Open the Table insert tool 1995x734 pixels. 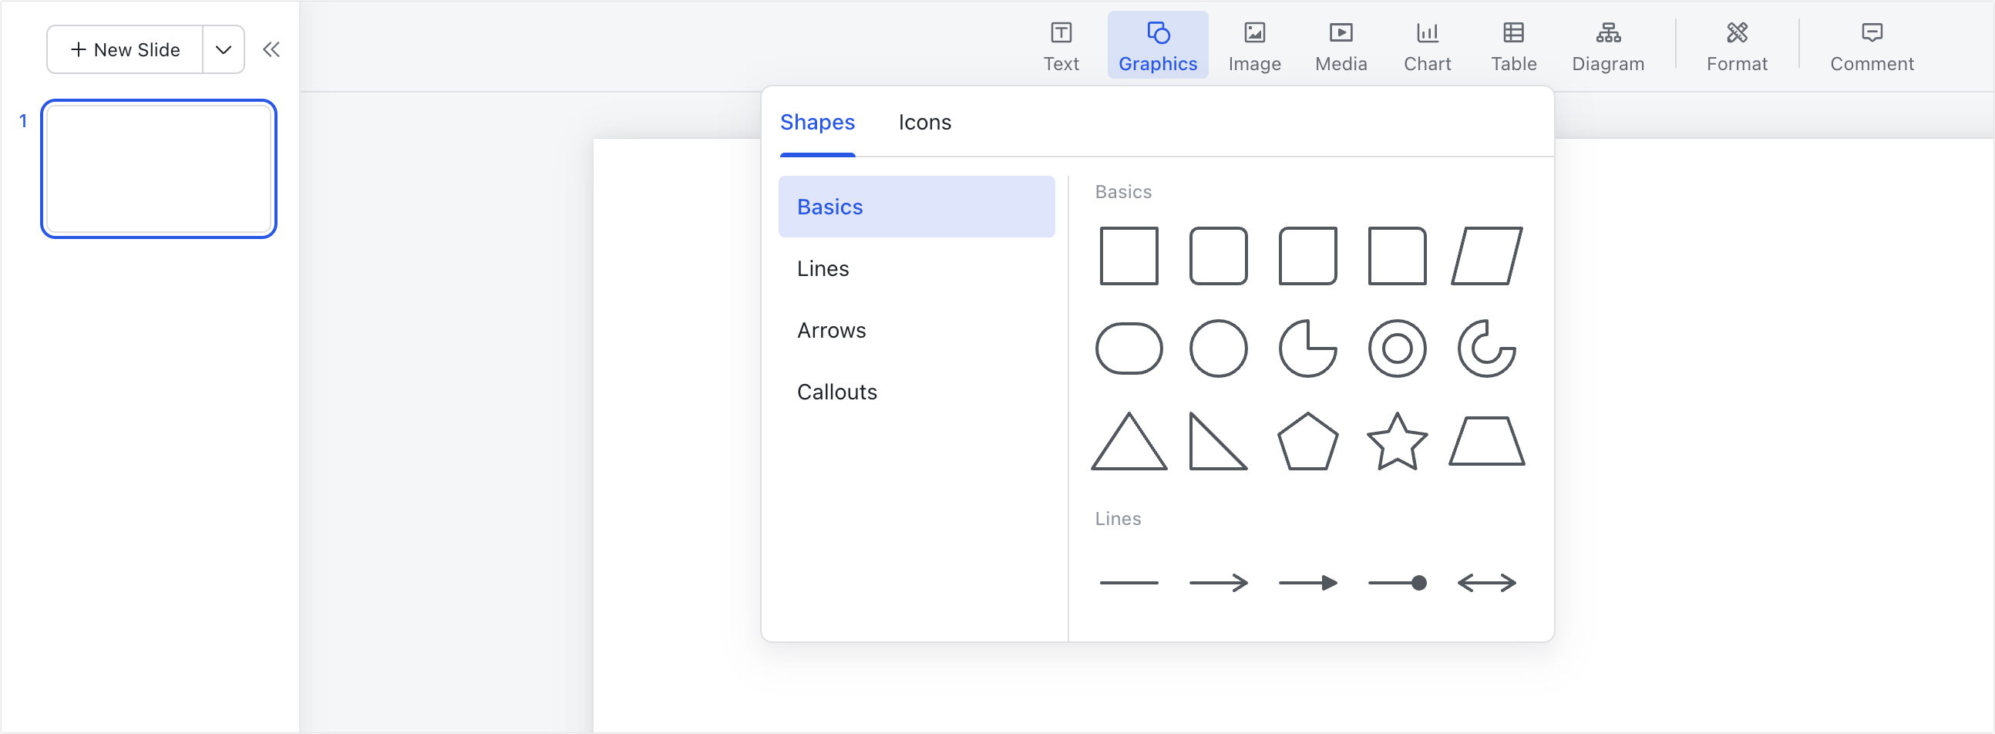(x=1513, y=46)
